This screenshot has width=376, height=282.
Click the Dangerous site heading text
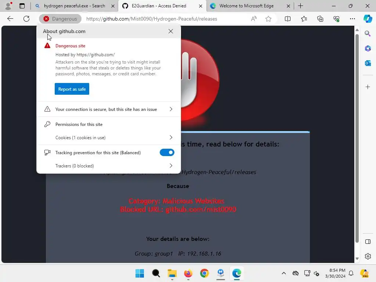click(70, 46)
